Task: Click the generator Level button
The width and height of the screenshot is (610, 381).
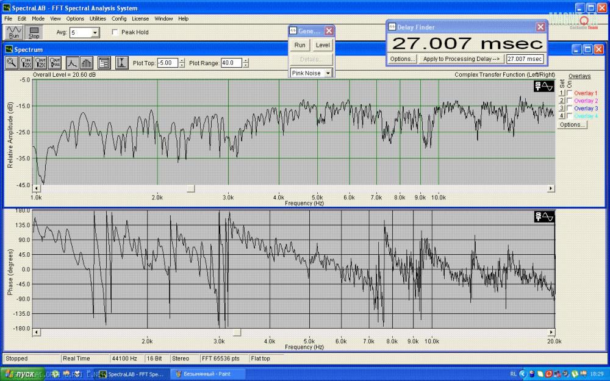Action: (323, 45)
